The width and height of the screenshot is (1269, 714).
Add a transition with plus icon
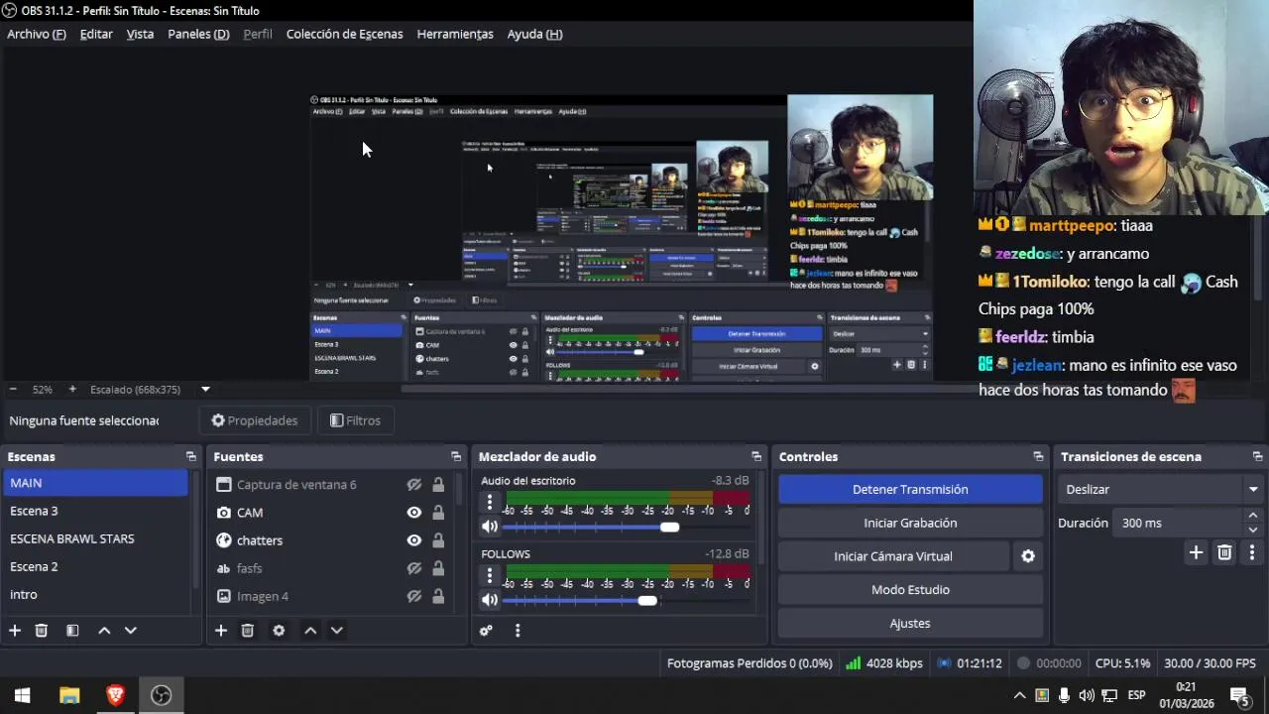click(1196, 553)
